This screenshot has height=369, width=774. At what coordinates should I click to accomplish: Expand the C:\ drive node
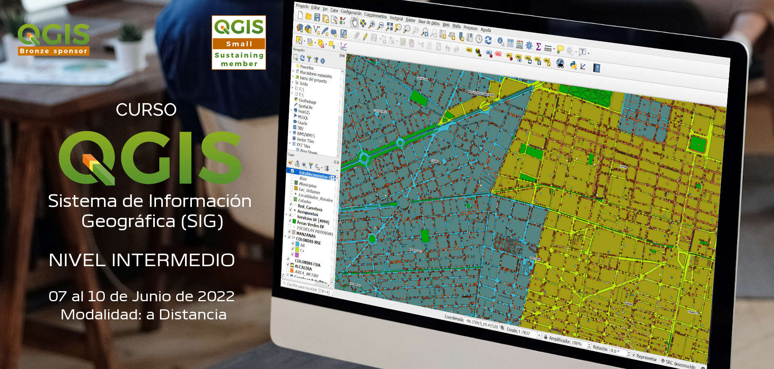293,87
